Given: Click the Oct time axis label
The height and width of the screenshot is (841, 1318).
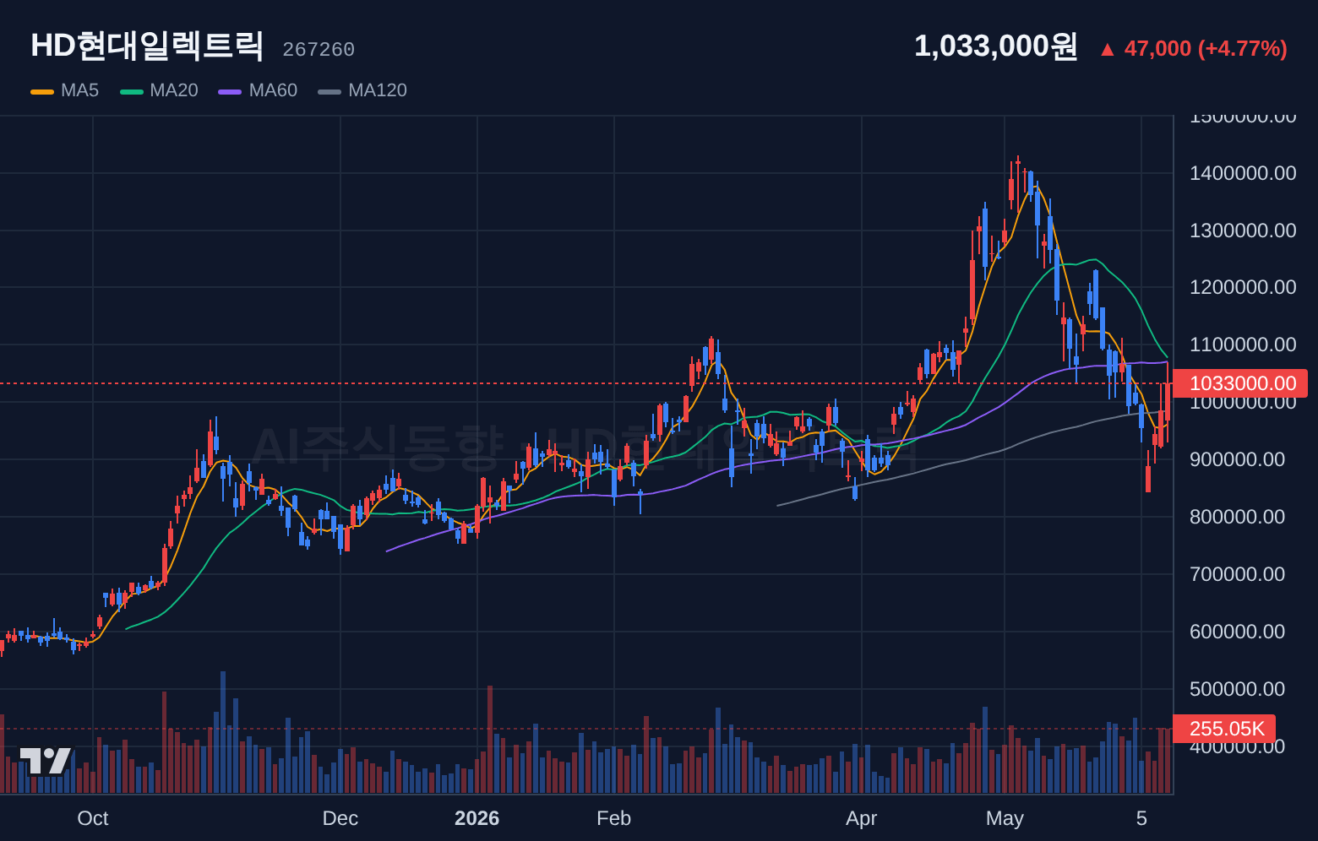Looking at the screenshot, I should [93, 818].
